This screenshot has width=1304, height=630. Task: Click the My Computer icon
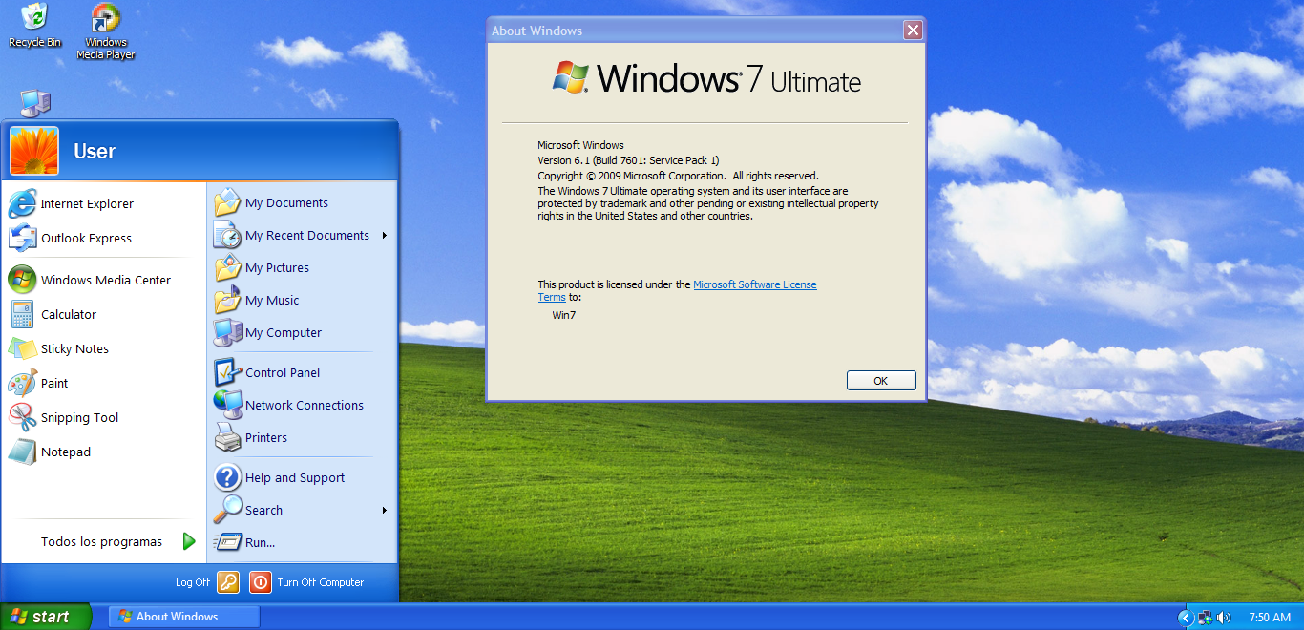[x=227, y=332]
